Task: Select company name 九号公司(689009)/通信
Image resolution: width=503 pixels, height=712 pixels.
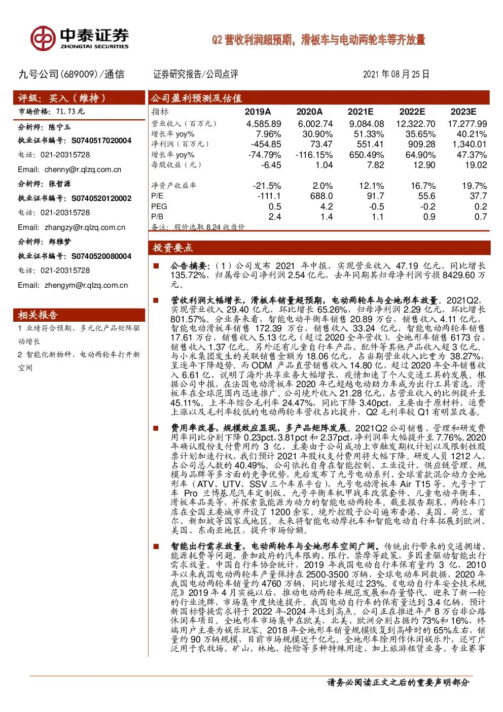Action: [x=71, y=74]
